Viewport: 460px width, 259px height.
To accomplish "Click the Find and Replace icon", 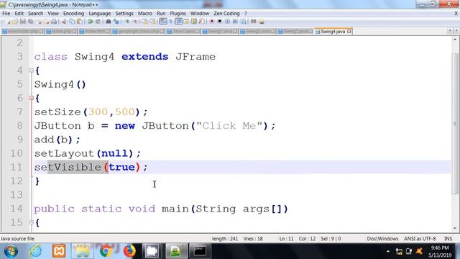I will pyautogui.click(x=116, y=22).
